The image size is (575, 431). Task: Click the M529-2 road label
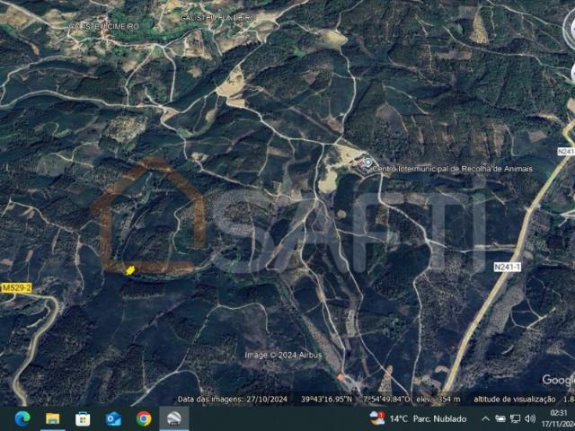coord(15,287)
